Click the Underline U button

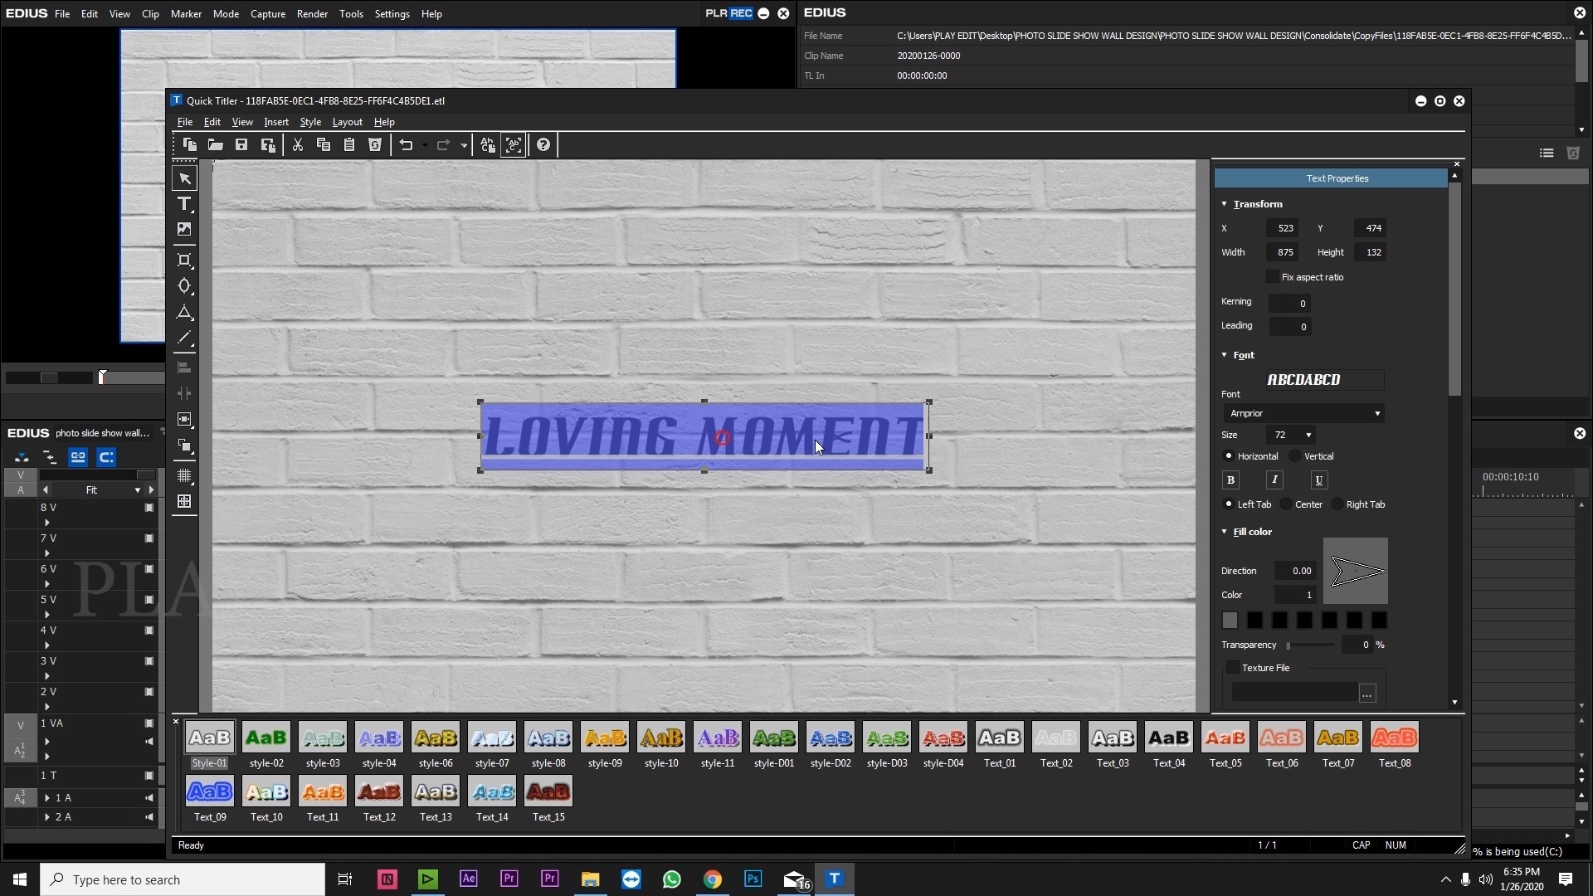click(x=1319, y=480)
